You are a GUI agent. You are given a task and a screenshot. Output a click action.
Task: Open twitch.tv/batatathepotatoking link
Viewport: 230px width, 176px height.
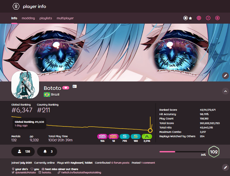pos(81,172)
